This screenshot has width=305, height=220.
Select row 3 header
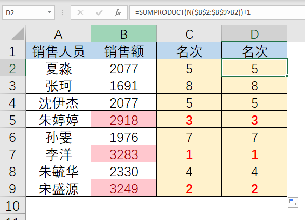(12, 85)
